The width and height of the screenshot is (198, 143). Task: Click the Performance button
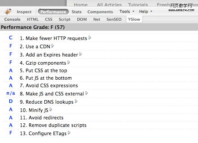53,12
